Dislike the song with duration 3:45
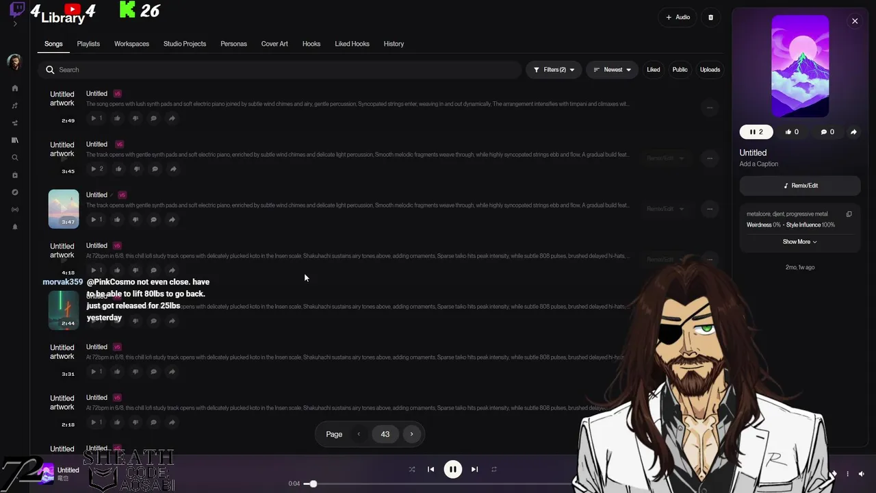 click(137, 169)
